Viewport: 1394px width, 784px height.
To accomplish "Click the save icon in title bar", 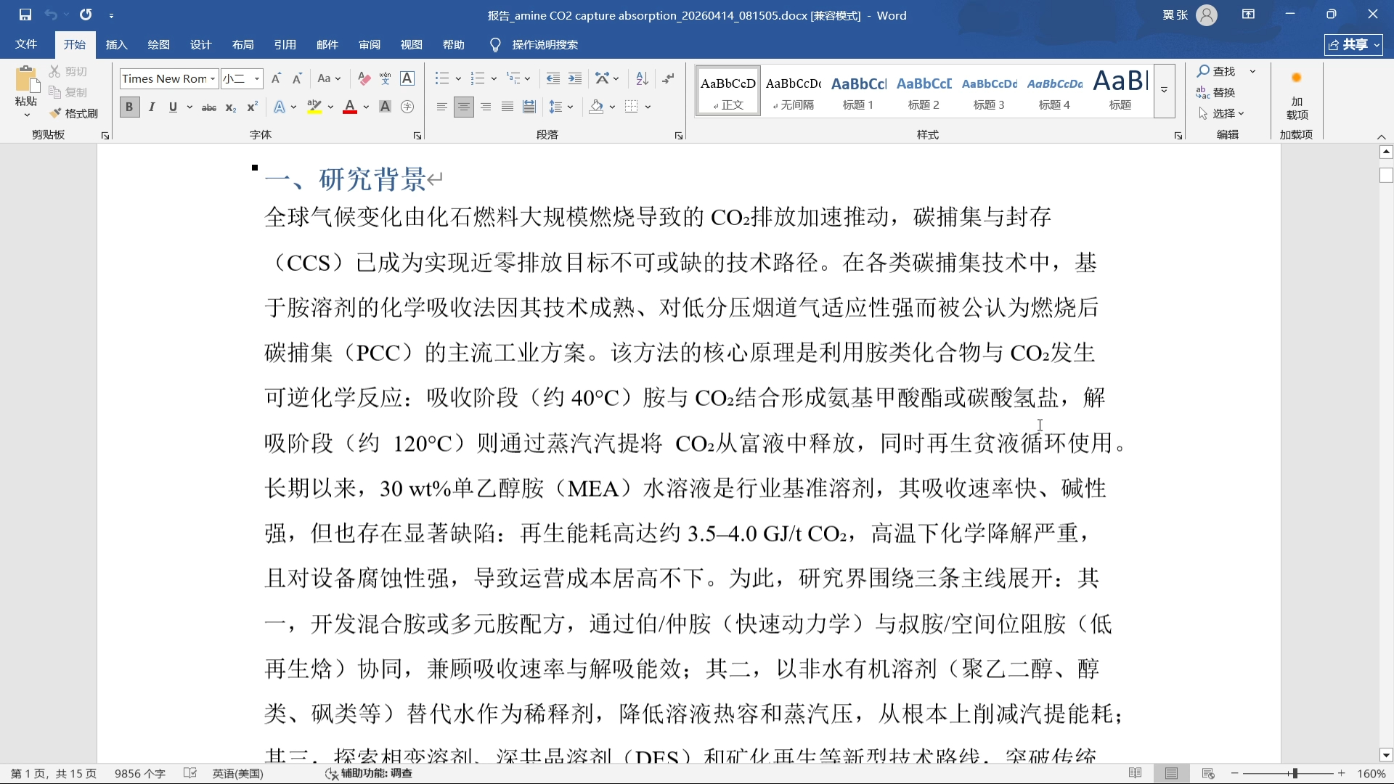I will tap(25, 15).
